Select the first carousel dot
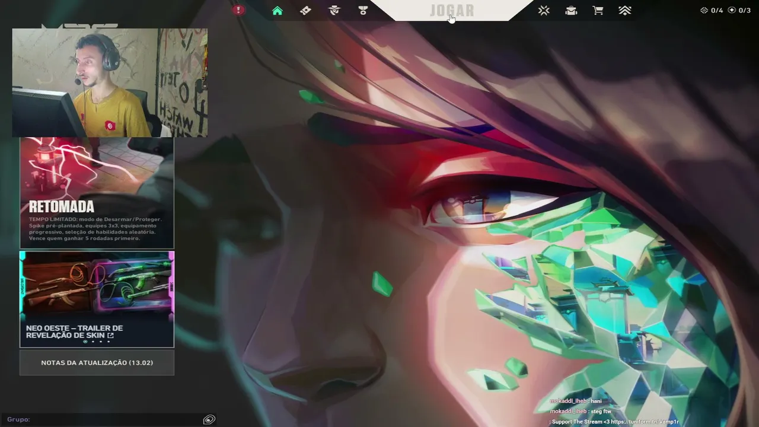The image size is (759, 427). (85, 342)
